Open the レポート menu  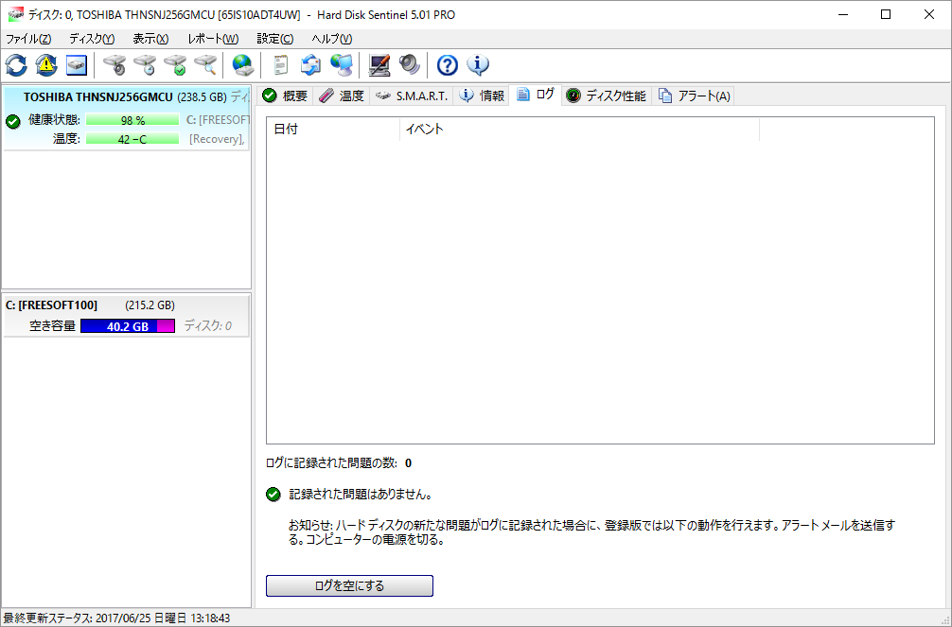pos(213,39)
